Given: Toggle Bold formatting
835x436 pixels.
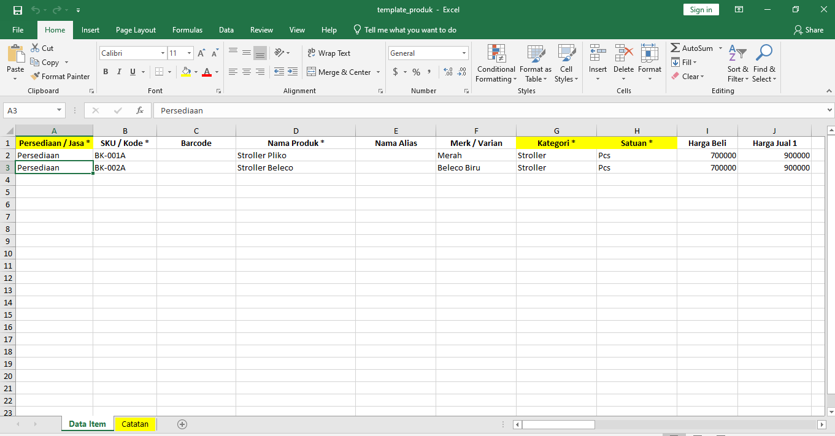Looking at the screenshot, I should [106, 72].
